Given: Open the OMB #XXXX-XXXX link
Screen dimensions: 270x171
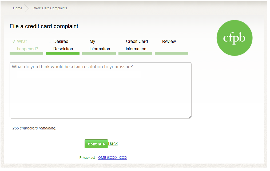Looking at the screenshot, I should coord(113,158).
